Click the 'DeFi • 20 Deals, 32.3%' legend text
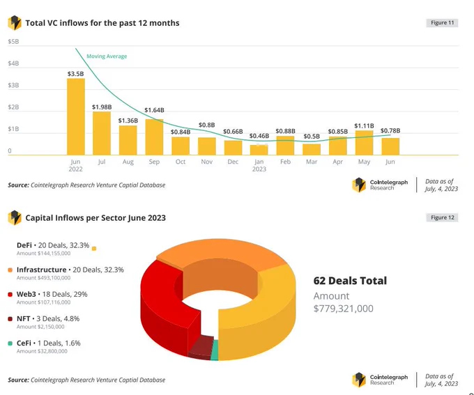Image resolution: width=474 pixels, height=395 pixels. pyautogui.click(x=53, y=245)
